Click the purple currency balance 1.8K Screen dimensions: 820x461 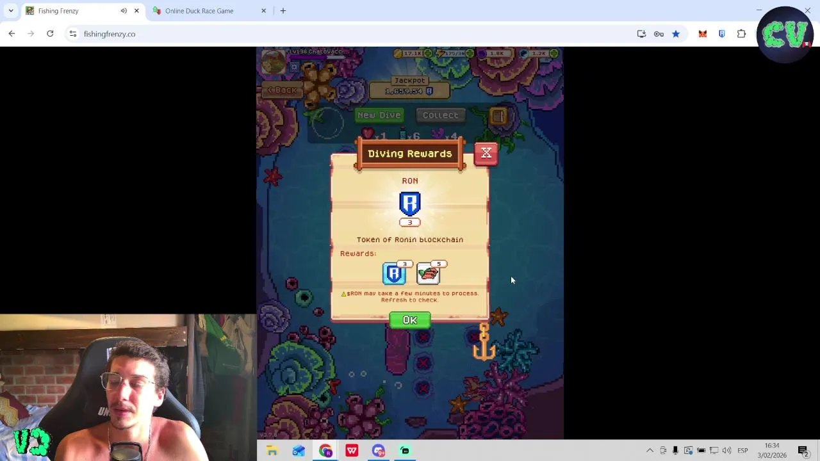click(496, 54)
